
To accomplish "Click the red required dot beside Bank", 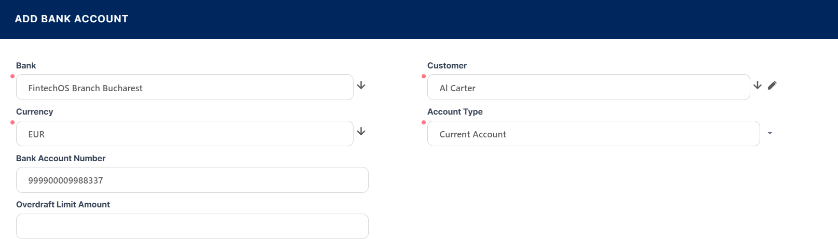I will (x=12, y=77).
